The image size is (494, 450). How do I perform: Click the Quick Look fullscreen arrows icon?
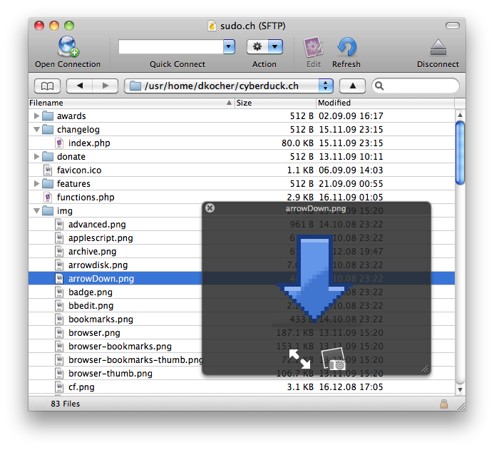click(x=299, y=359)
